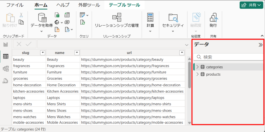The image size is (265, 132).
Task: Click the 共有 (Share) button
Action: point(251,5)
